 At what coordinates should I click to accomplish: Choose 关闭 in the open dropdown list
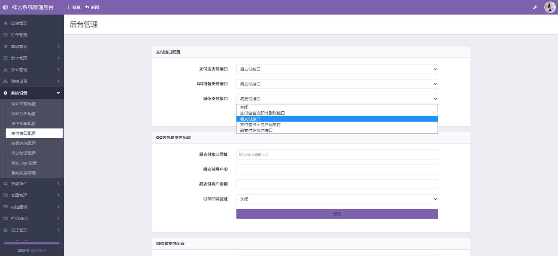[337, 107]
